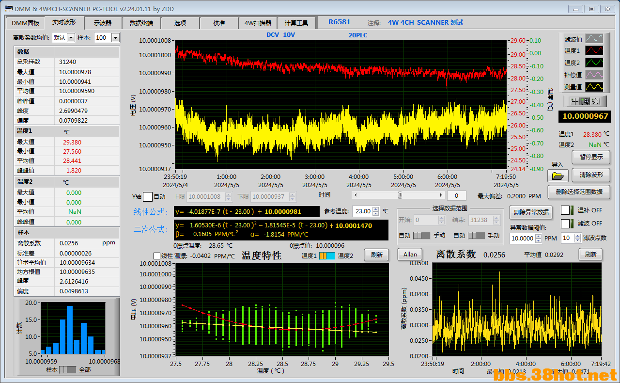This screenshot has width=620, height=383.
Task: Adjust the 结束 range stepper arrows
Action: 496,220
